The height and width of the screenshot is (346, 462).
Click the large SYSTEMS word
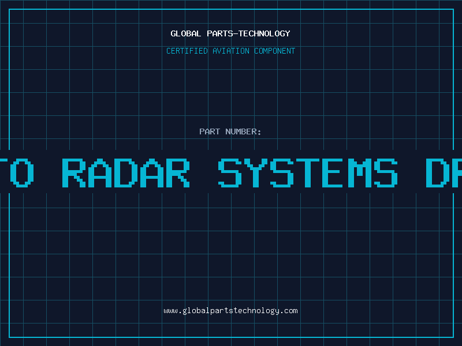coord(308,173)
